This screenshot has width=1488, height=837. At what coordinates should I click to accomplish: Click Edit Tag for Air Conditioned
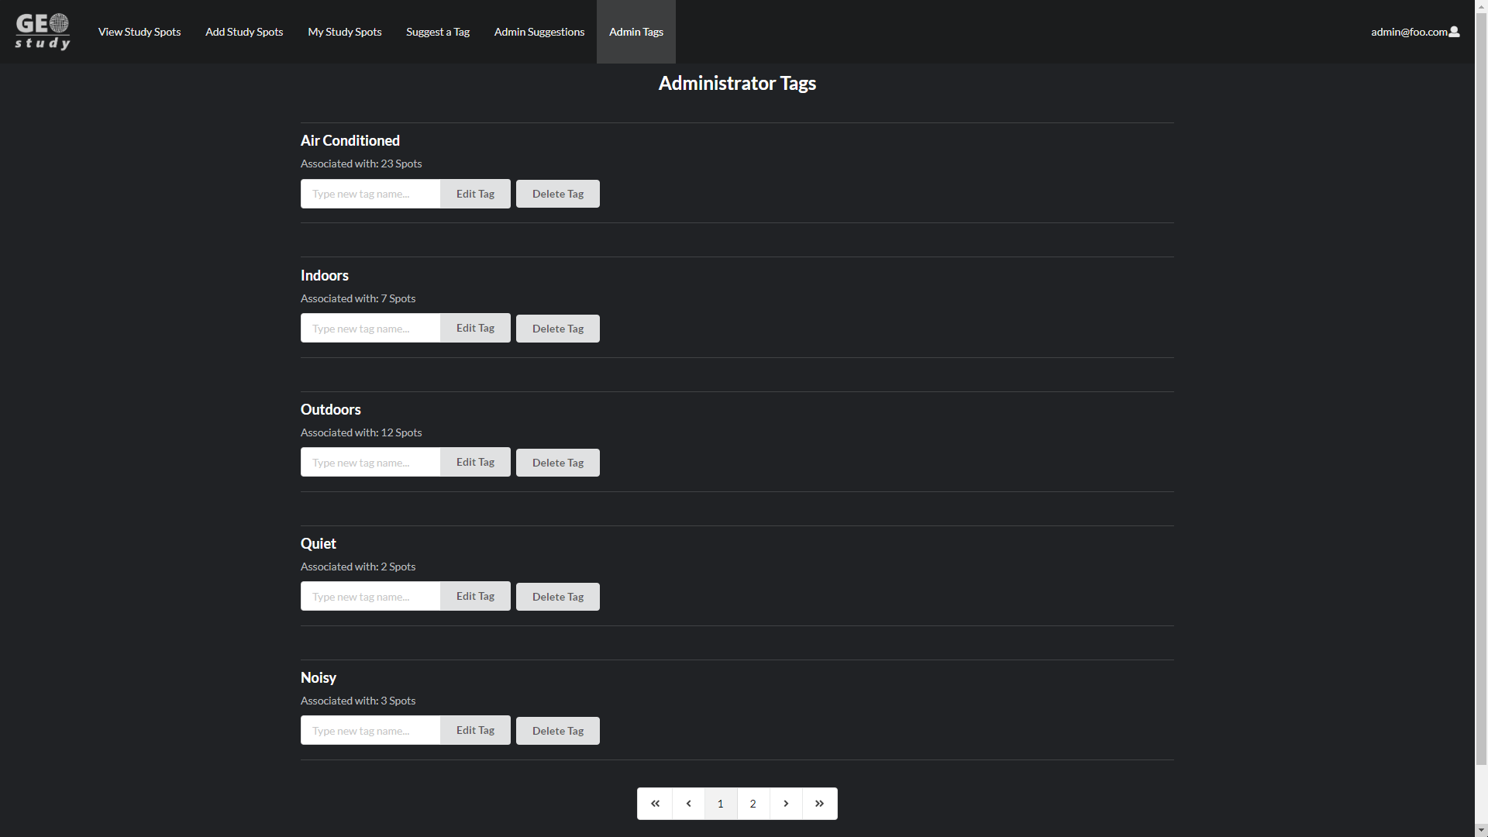pyautogui.click(x=475, y=193)
